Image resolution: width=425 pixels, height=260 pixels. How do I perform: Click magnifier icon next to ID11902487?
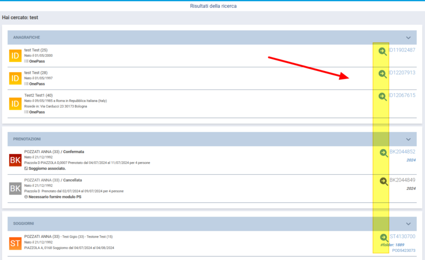[x=382, y=51]
